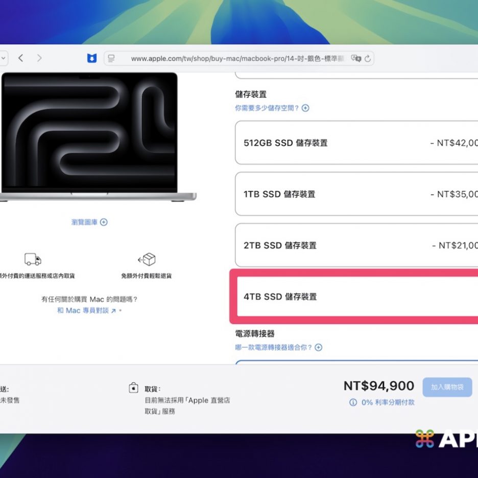This screenshot has width=478, height=478.
Task: Click the browser forward arrow
Action: click(x=39, y=58)
